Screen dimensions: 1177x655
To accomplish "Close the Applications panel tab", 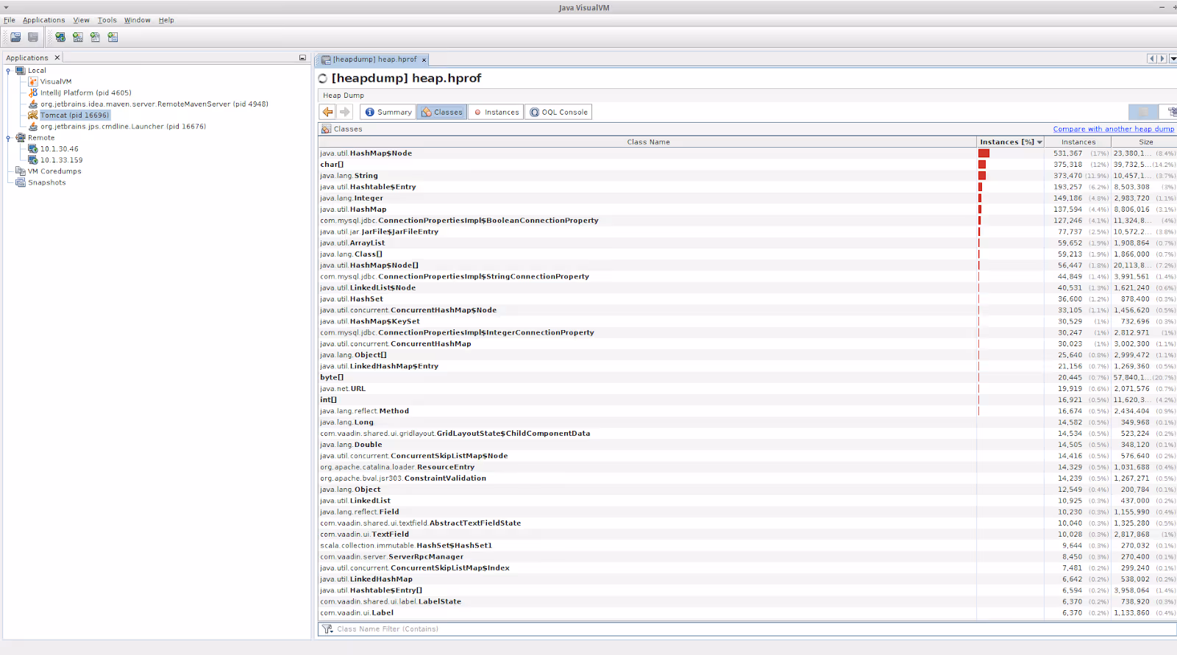I will 57,57.
